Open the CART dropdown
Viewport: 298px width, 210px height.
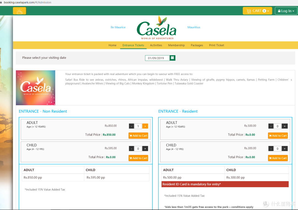257,11
